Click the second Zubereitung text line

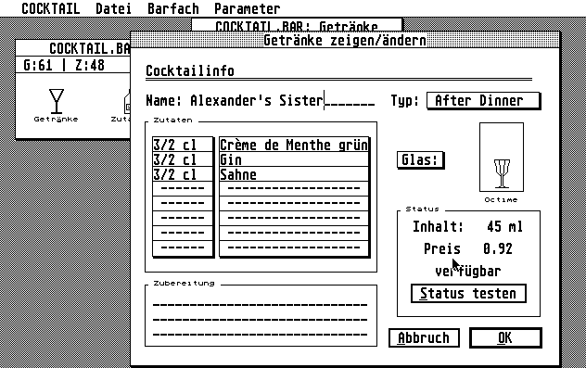(x=261, y=320)
